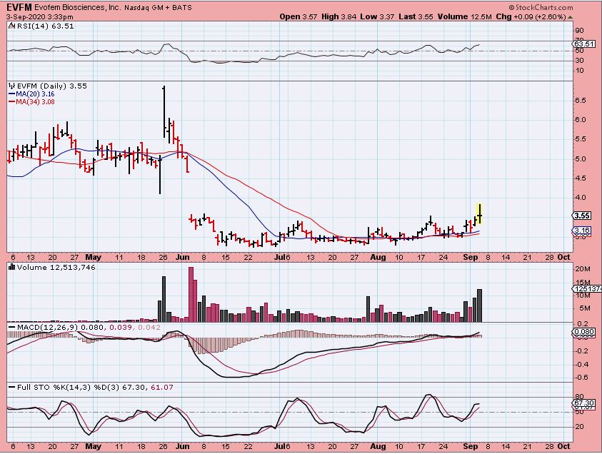Viewport: 602px width, 454px height.
Task: Click the Volume 12,513,746 legend label
Action: (x=56, y=268)
